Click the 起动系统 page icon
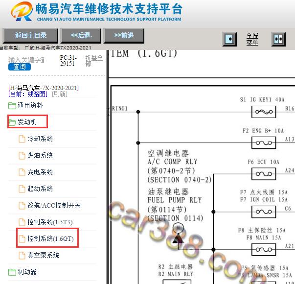 pos(22,189)
